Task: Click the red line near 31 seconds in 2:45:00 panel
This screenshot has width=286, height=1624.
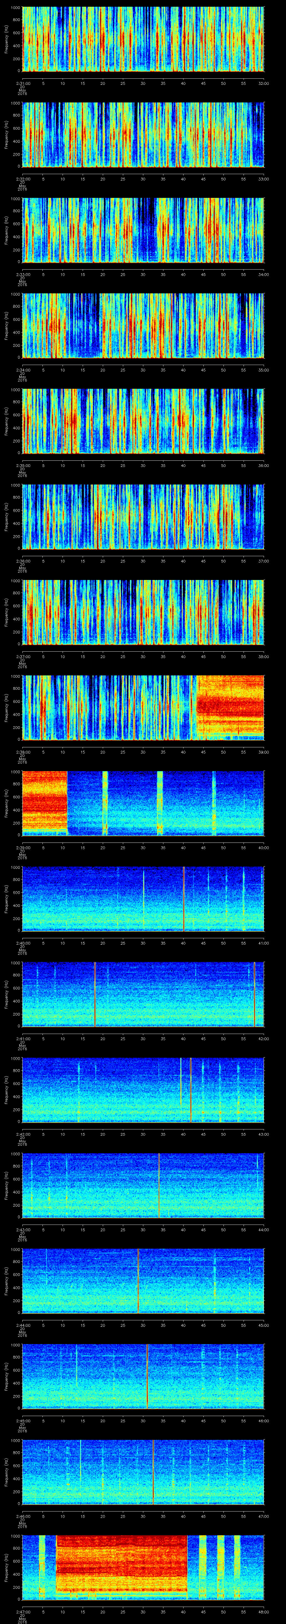Action: pyautogui.click(x=147, y=1376)
